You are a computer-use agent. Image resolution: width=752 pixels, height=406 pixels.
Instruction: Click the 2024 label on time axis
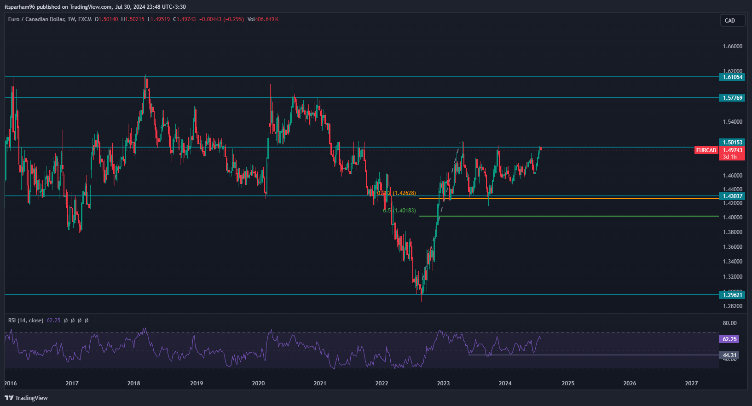(505, 383)
